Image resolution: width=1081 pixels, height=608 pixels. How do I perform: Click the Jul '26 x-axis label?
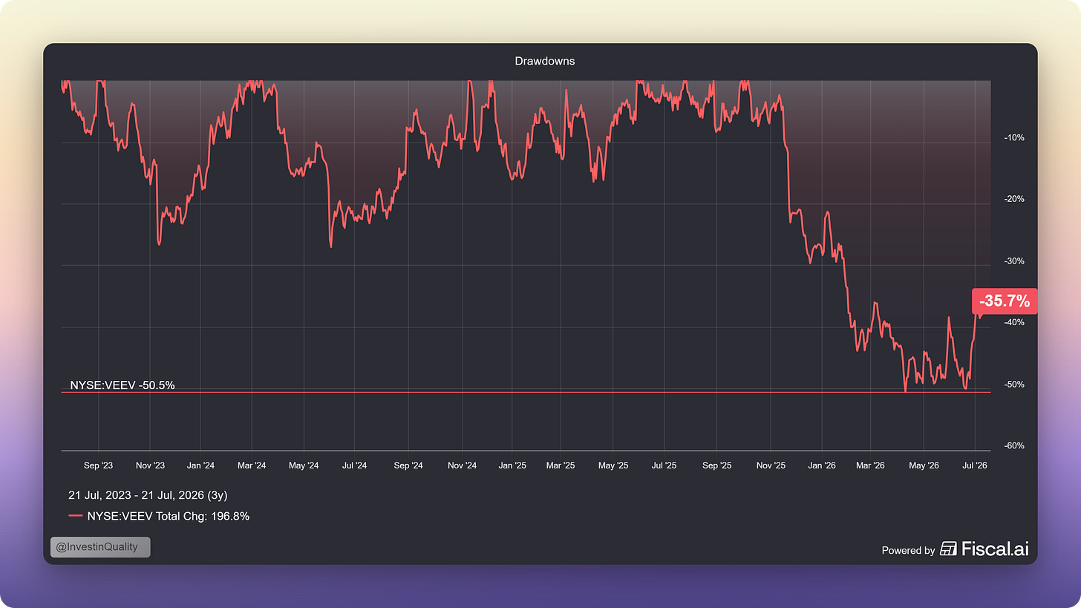(974, 465)
